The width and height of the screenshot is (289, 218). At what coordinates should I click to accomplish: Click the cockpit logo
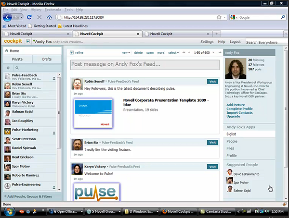coord(13,41)
